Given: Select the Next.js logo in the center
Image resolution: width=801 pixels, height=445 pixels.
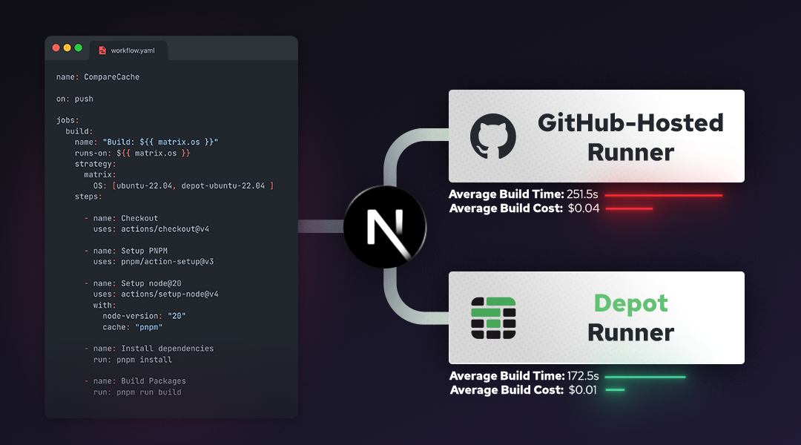Looking at the screenshot, I should [385, 226].
